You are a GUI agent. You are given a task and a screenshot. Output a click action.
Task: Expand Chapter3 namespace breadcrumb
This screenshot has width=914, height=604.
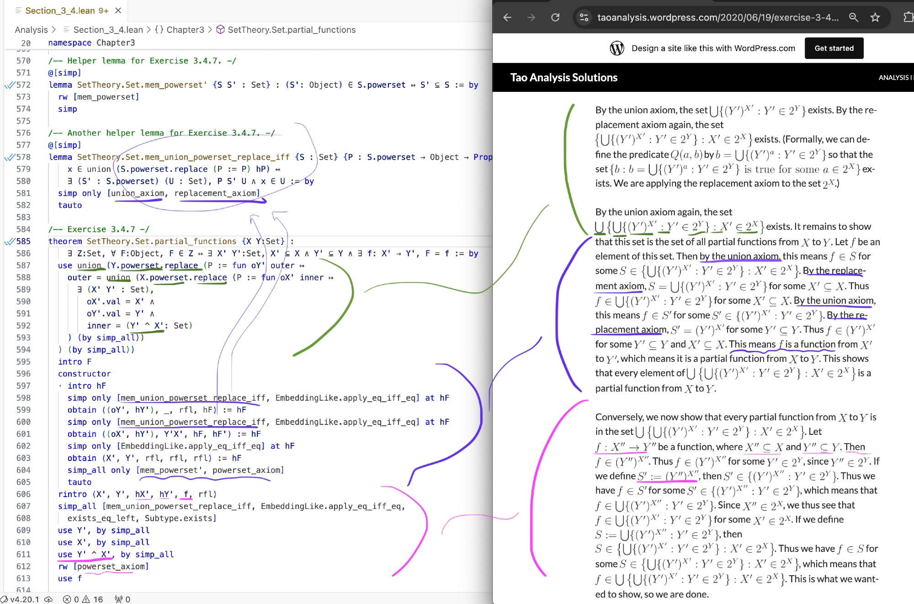[185, 30]
